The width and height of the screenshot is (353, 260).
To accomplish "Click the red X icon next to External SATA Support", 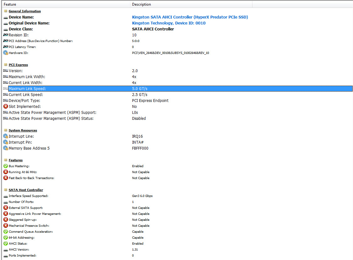I will point(6,208).
